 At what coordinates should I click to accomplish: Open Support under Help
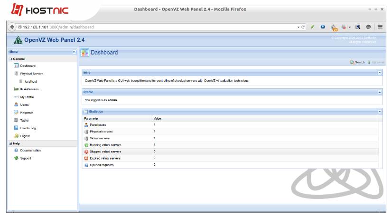(26, 158)
